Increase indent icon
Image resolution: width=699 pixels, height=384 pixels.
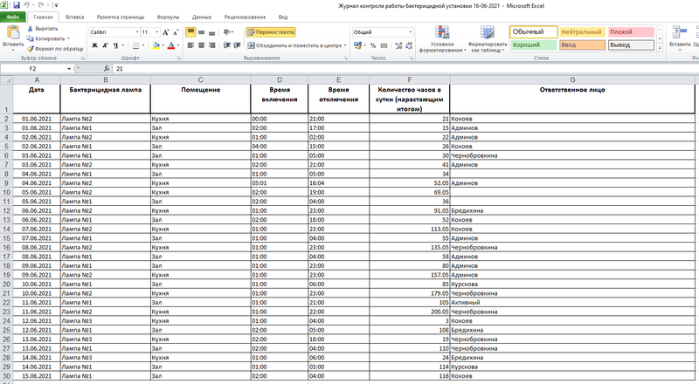pyautogui.click(x=237, y=45)
